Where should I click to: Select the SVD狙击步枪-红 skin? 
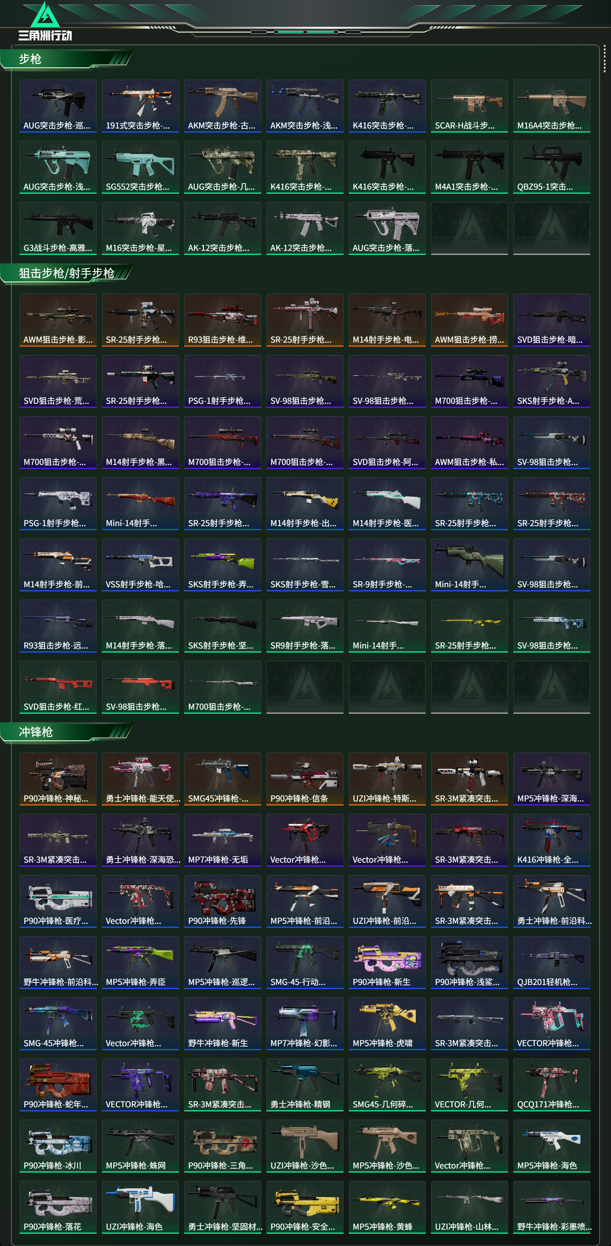pyautogui.click(x=58, y=687)
